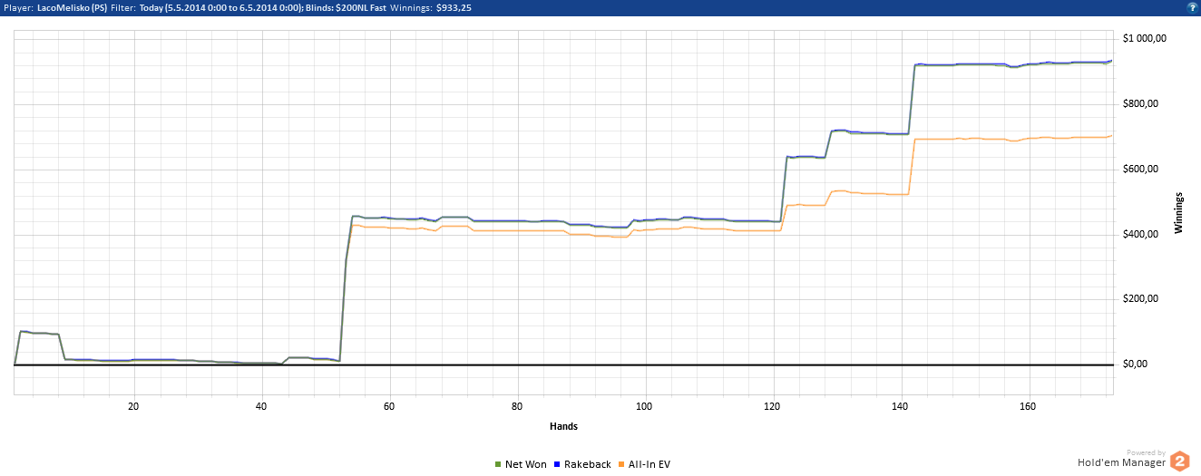Click the orange All-In EV legend square

[621, 465]
